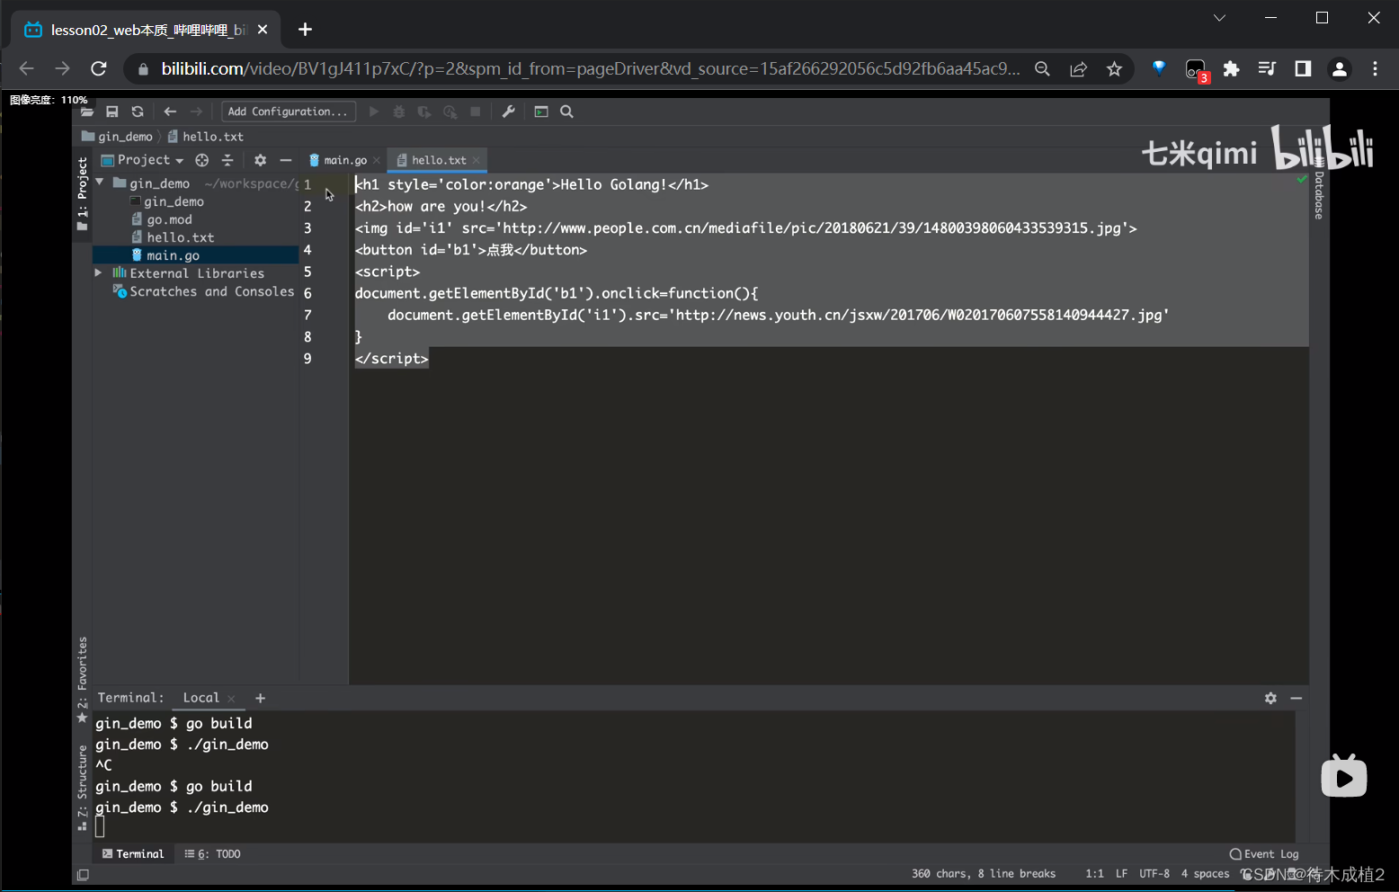Click the terminal input cursor line
1399x892 pixels.
click(x=100, y=827)
